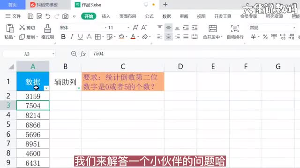Viewport: 300px width, 168px height.
Task: Toggle Italic formatting
Action: [72, 36]
